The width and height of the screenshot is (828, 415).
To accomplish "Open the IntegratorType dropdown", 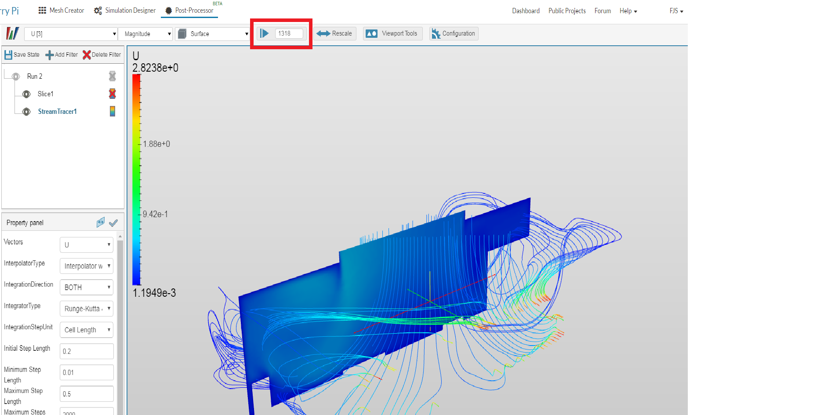I will point(87,309).
